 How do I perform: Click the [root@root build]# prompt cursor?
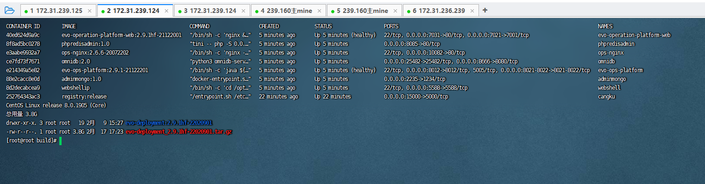click(x=60, y=141)
